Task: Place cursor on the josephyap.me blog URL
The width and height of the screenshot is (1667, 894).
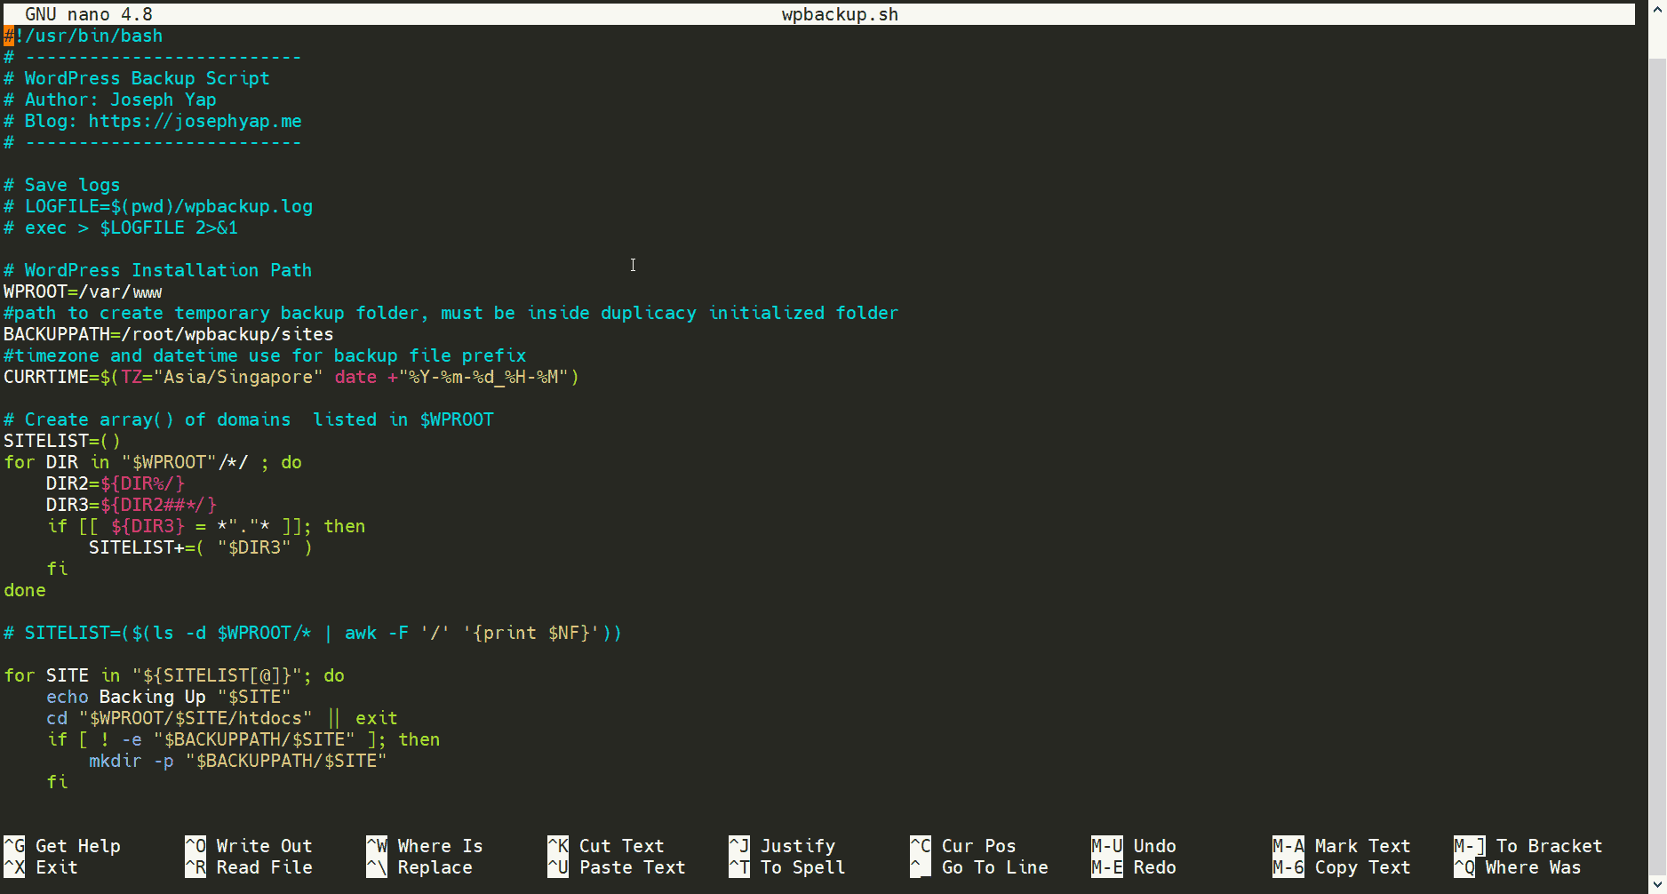Action: (x=195, y=121)
